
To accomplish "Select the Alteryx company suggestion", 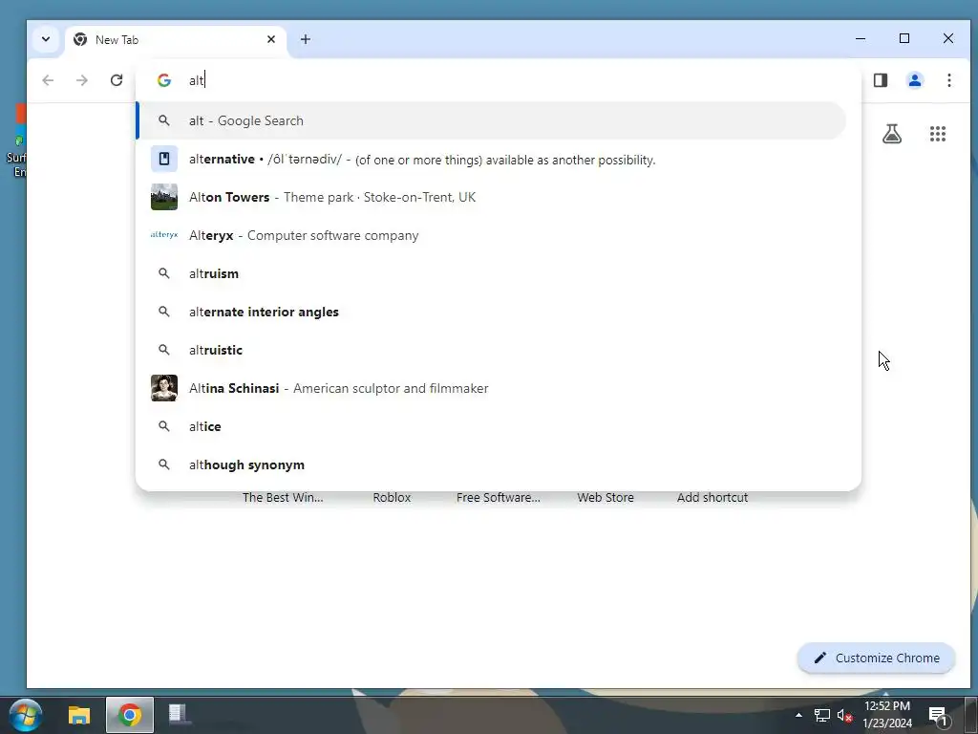I will [x=492, y=235].
